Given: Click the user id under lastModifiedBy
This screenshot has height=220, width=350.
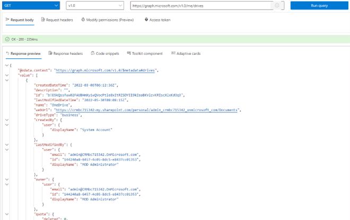Looking at the screenshot, I should pyautogui.click(x=100, y=160).
